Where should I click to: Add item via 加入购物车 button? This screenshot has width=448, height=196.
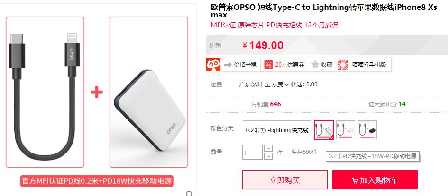(x=375, y=180)
